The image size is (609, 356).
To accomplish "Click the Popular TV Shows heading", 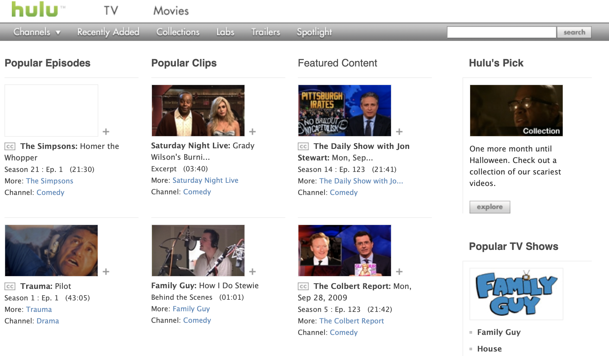I will [514, 246].
